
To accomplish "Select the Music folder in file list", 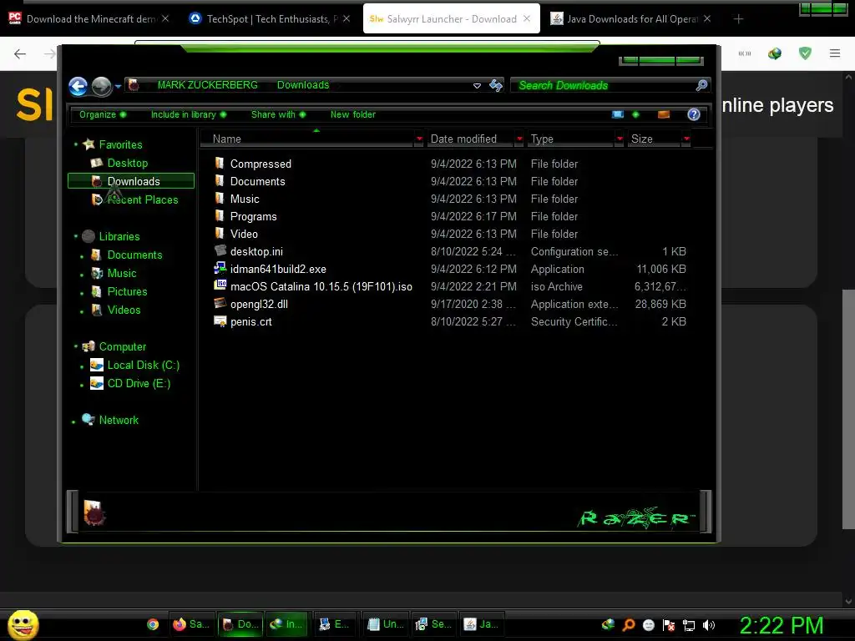I will 245,199.
